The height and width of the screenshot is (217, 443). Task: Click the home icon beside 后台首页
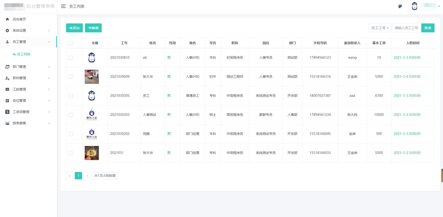[7, 19]
